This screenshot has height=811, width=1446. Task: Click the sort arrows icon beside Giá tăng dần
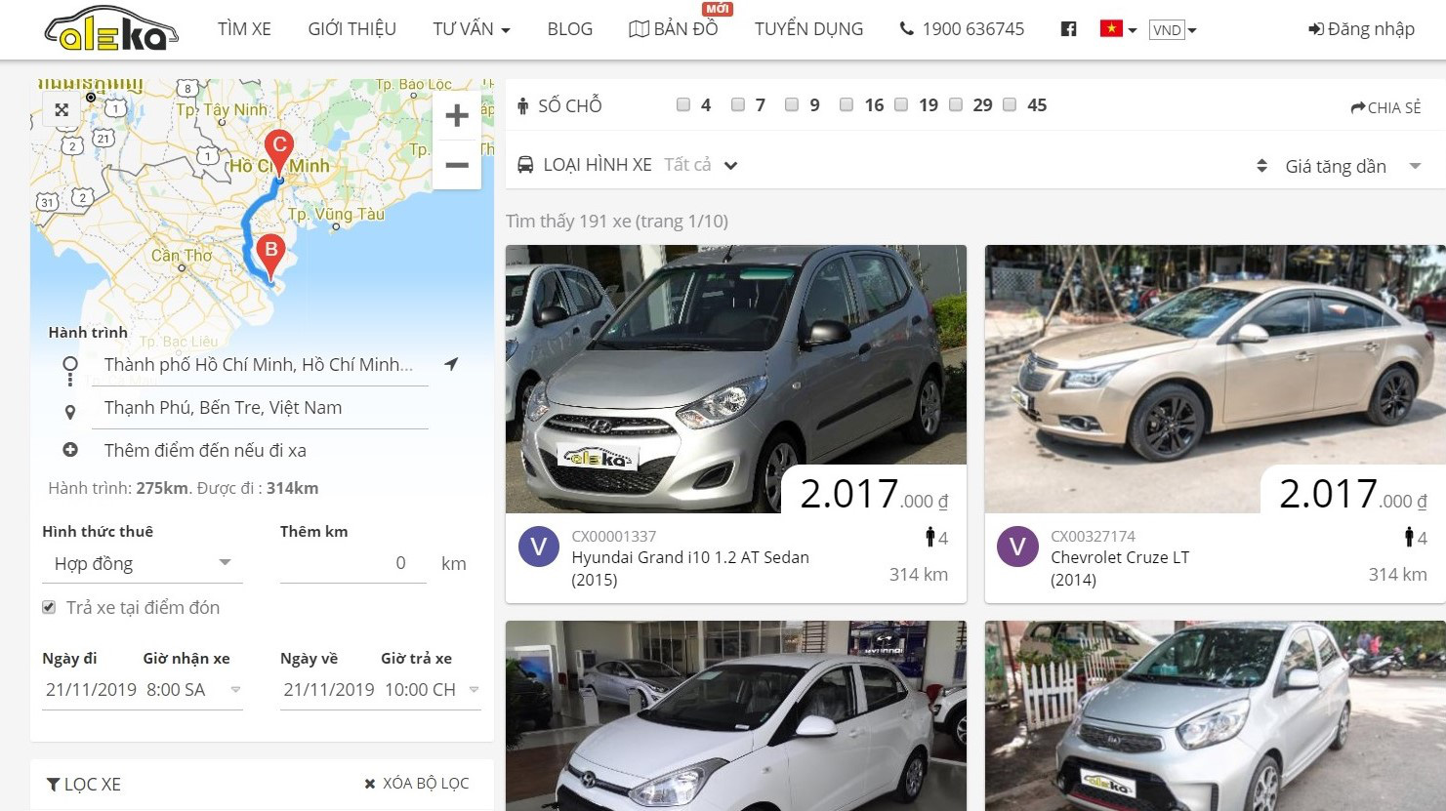1261,166
